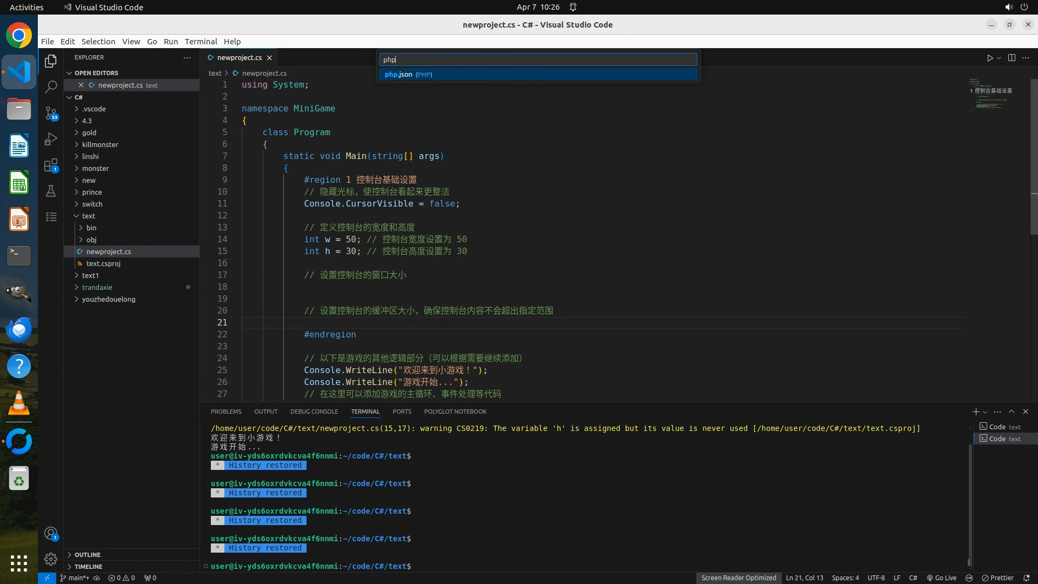The width and height of the screenshot is (1038, 584).
Task: Toggle Go Live server in status bar
Action: pos(942,578)
